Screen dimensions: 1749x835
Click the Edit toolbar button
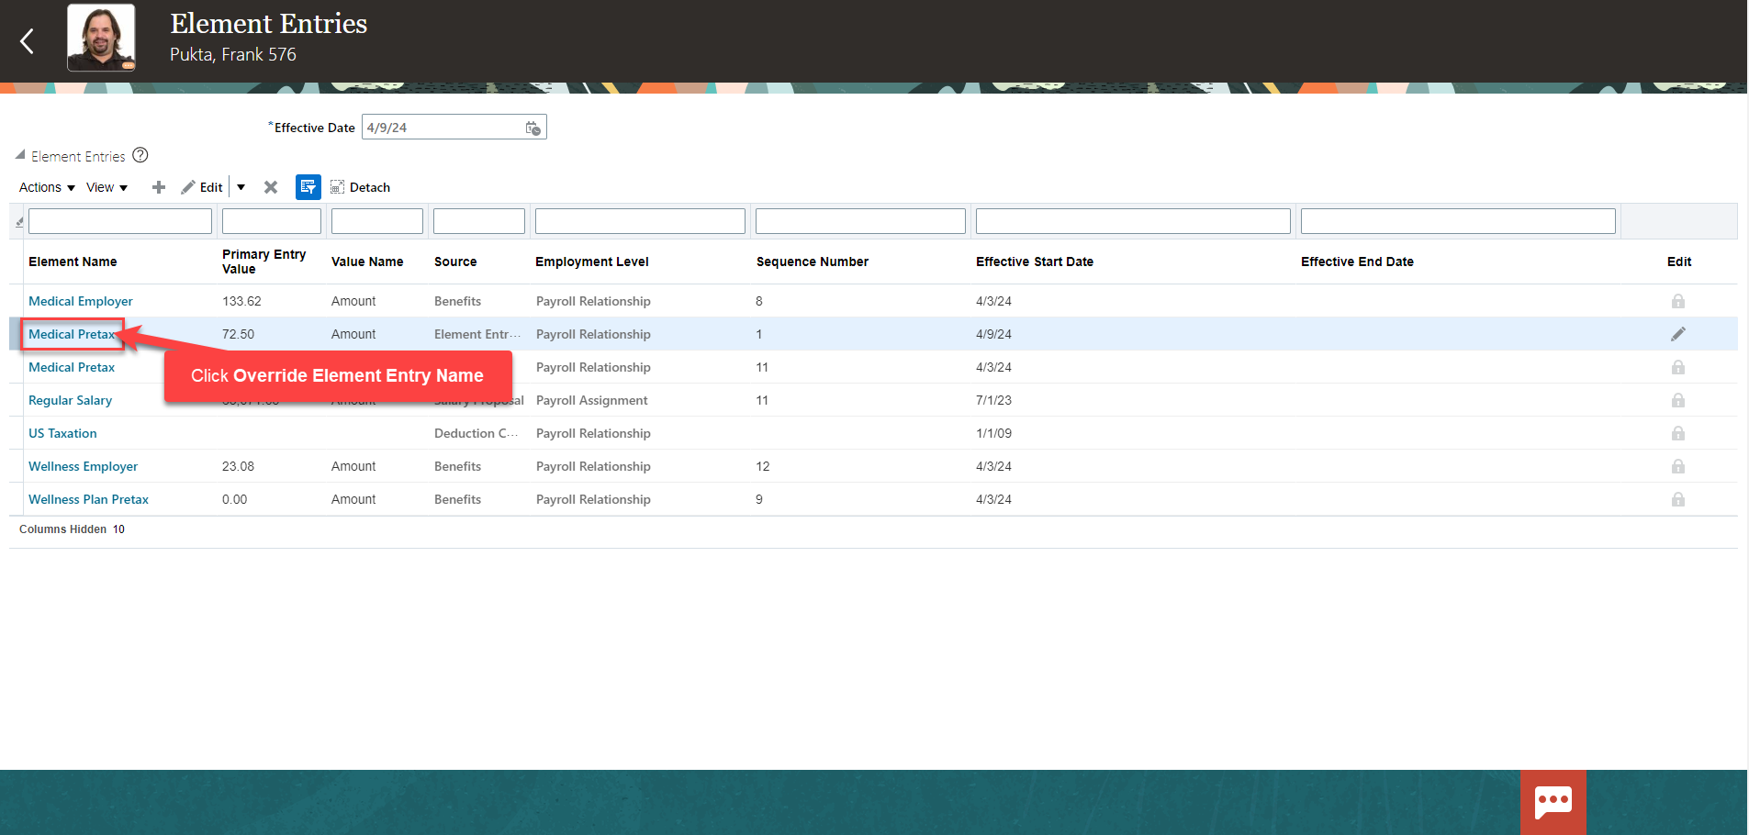tap(202, 187)
